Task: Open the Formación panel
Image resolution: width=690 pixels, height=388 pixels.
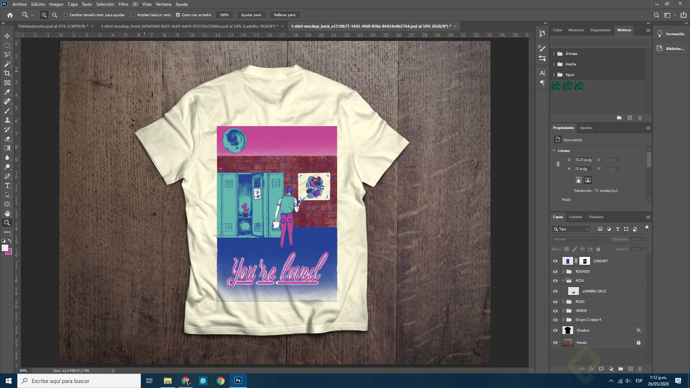Action: [x=671, y=34]
